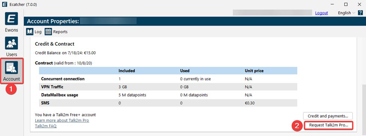Click the Account Properties title

[53, 21]
